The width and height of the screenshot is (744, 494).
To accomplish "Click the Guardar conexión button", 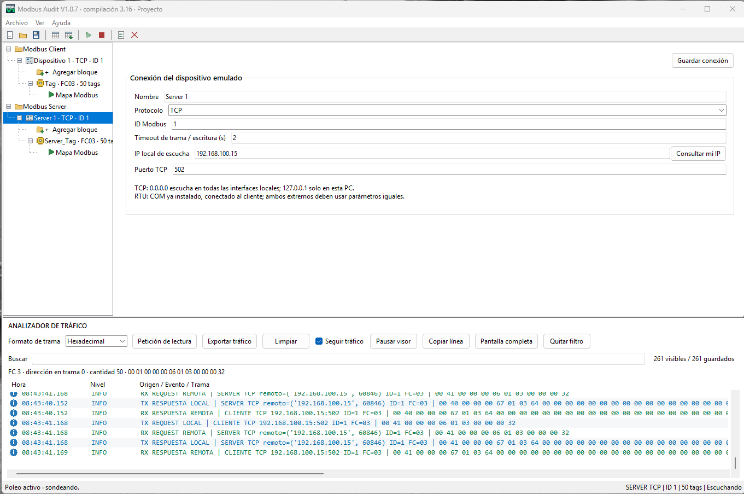I will coord(702,61).
